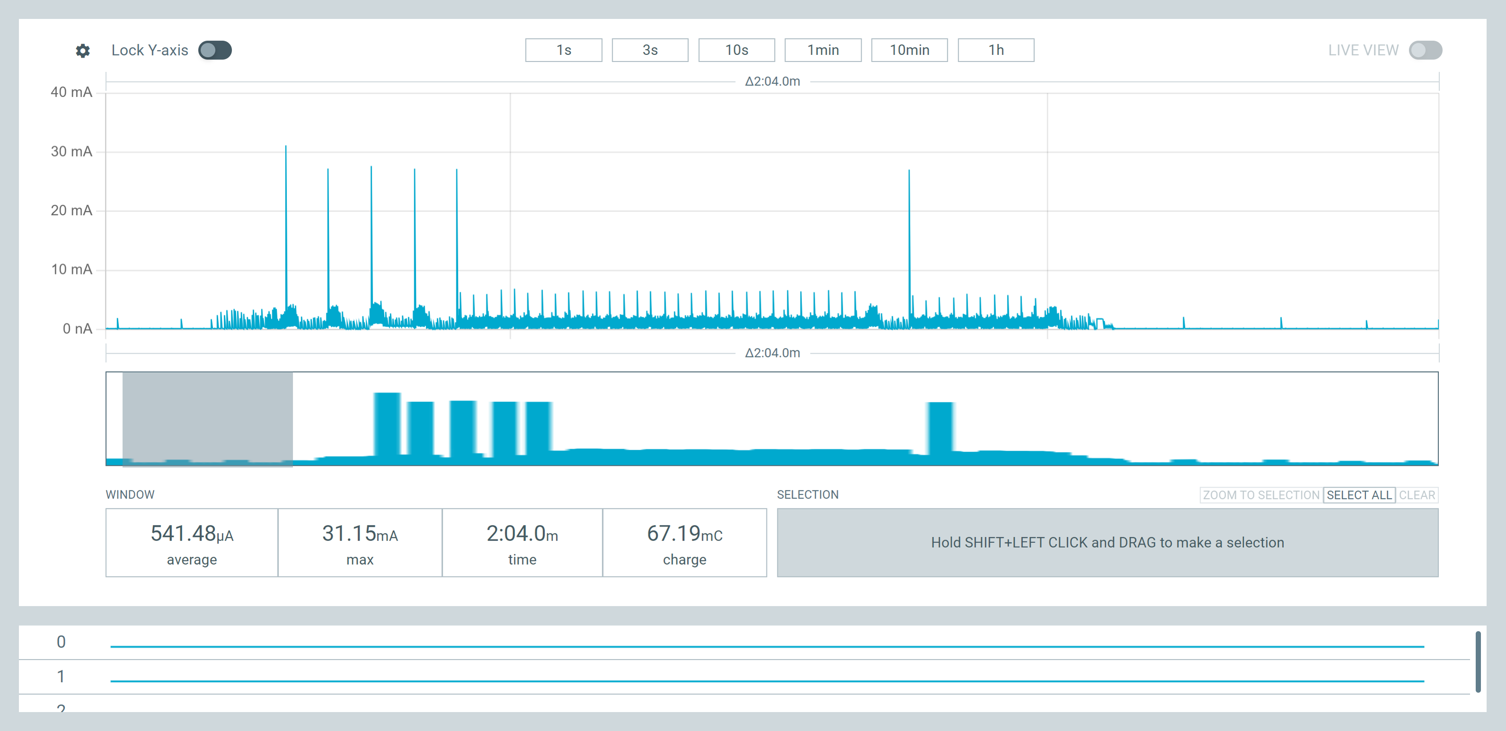Set time window to 10s
The width and height of the screenshot is (1506, 731).
click(x=737, y=50)
